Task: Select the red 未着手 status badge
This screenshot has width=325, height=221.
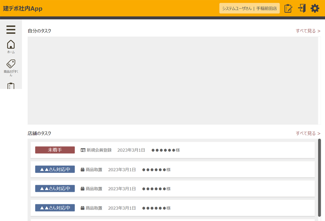Action: coord(55,150)
